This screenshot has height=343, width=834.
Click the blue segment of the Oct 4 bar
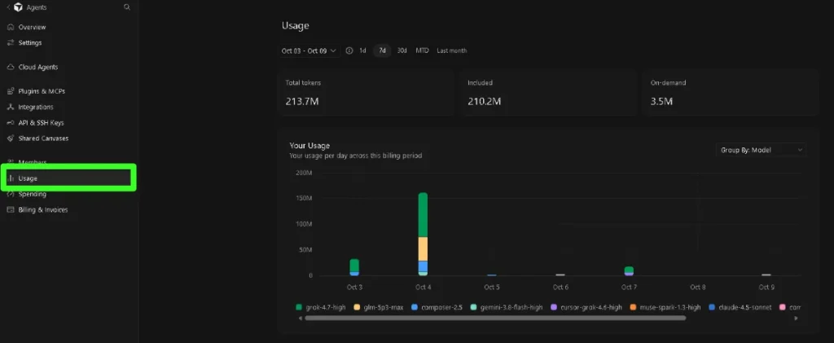pyautogui.click(x=423, y=266)
